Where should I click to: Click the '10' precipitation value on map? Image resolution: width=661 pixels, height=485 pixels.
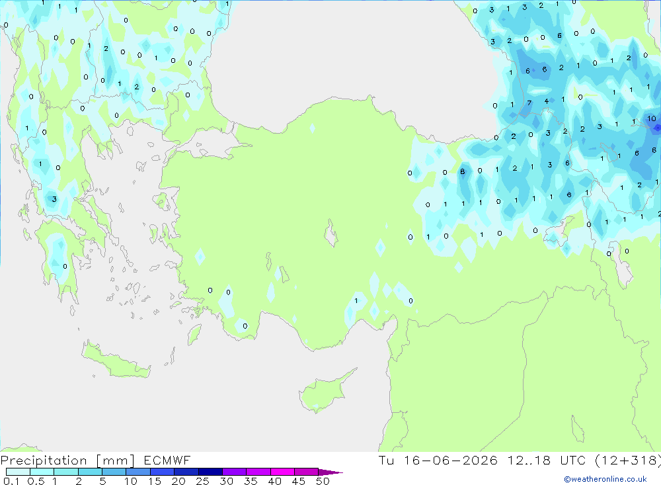pos(652,118)
